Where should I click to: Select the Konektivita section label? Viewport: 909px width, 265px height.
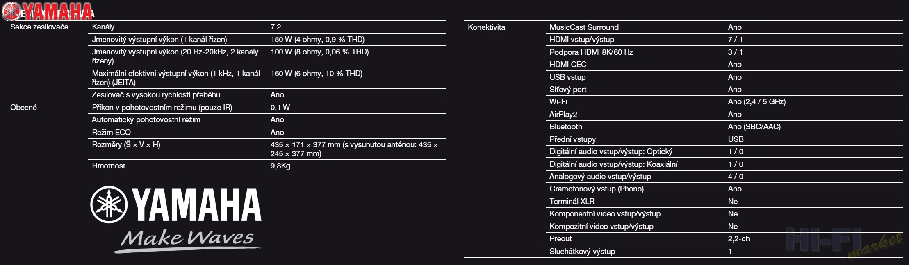coord(486,27)
